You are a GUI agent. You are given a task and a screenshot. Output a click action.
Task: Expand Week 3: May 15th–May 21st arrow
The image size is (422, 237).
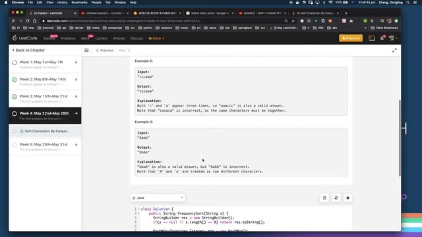click(x=76, y=97)
